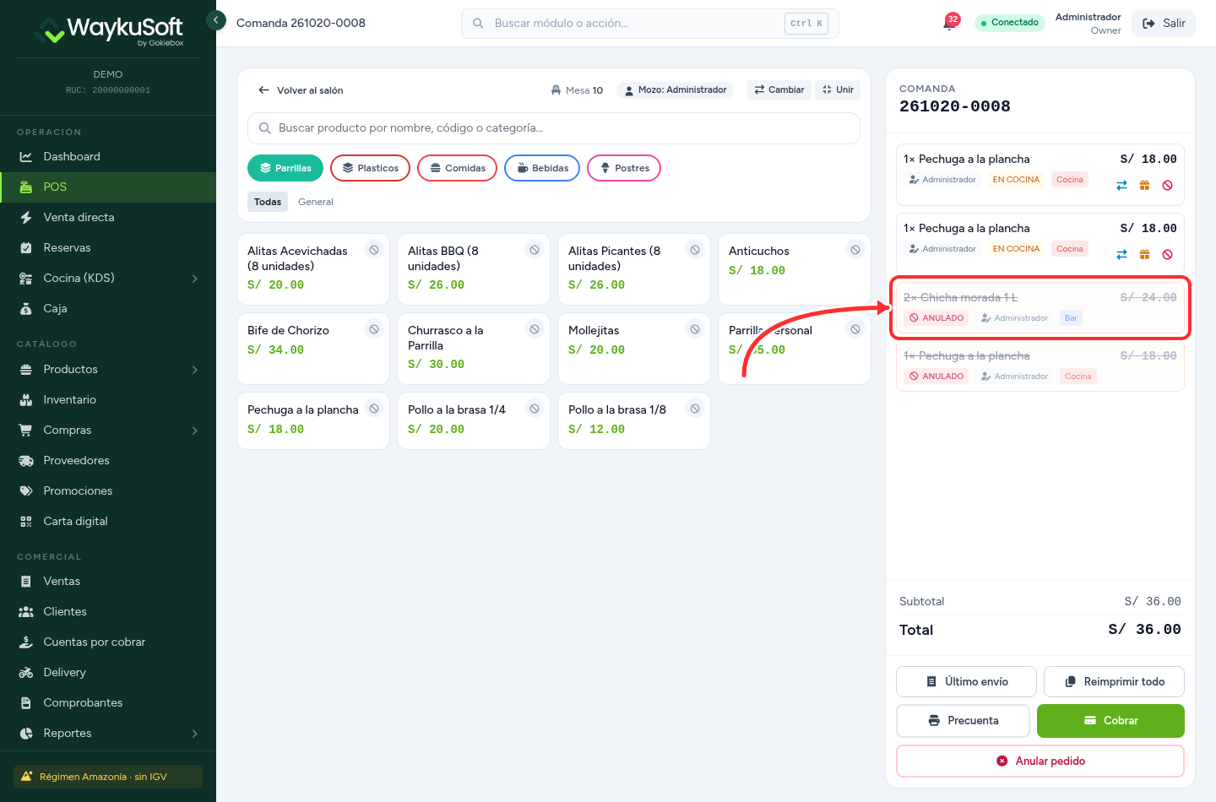Cancel the first Pechuga a la plancha item
The width and height of the screenshot is (1216, 802).
click(1168, 186)
